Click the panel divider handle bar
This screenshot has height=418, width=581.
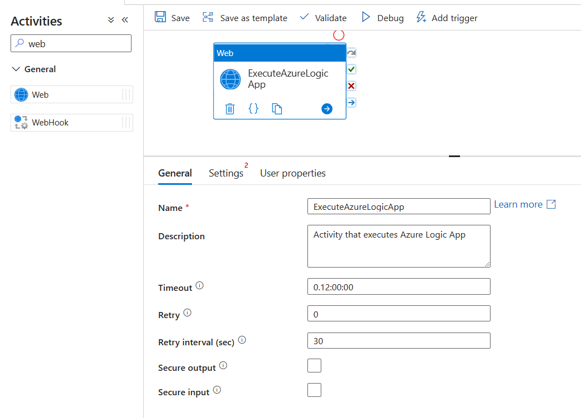454,157
